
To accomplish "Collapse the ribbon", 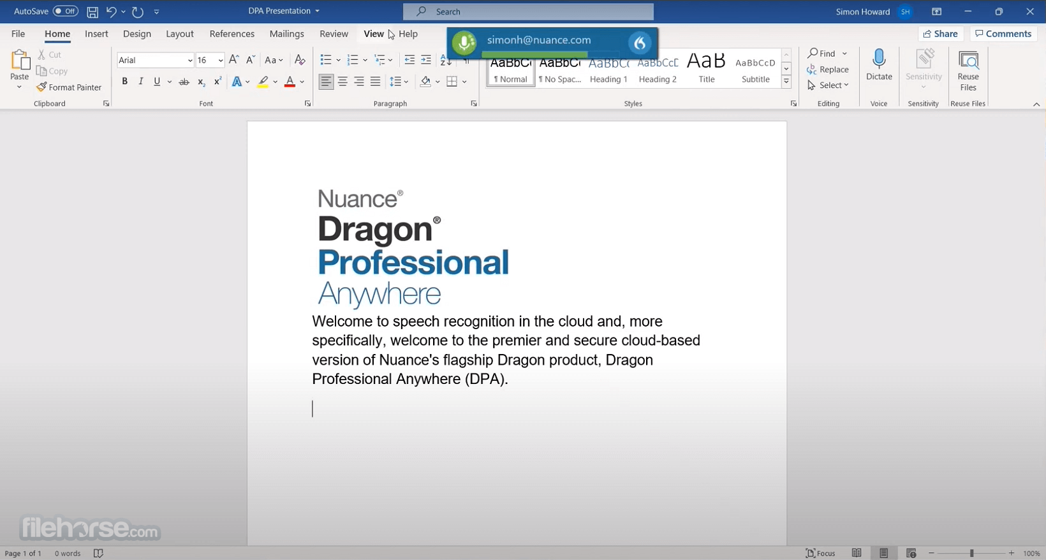I will pyautogui.click(x=1036, y=104).
